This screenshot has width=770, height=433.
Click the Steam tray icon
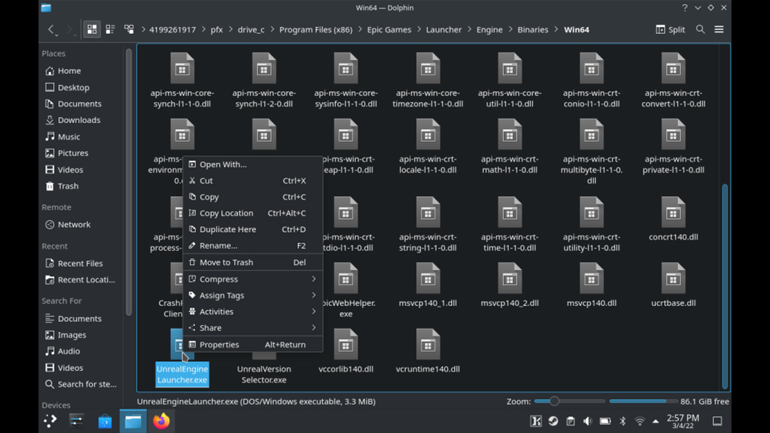point(553,421)
